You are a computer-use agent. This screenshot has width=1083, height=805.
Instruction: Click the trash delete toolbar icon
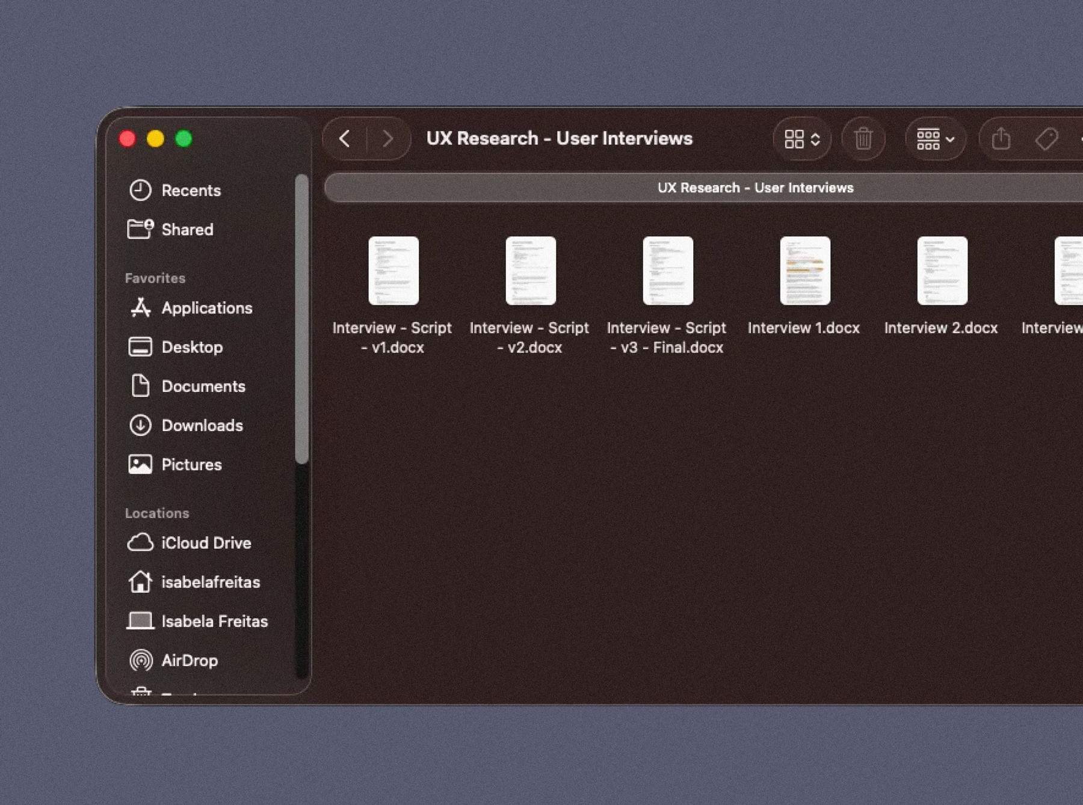tap(863, 139)
